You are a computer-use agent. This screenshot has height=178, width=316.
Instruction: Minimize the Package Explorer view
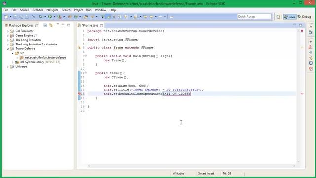point(63,25)
